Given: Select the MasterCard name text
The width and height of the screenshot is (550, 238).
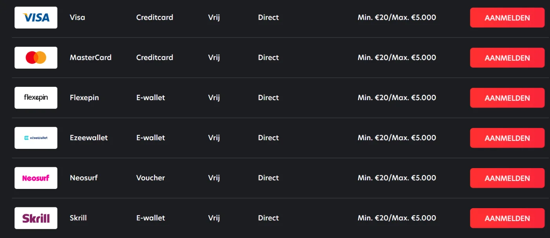Looking at the screenshot, I should point(91,57).
